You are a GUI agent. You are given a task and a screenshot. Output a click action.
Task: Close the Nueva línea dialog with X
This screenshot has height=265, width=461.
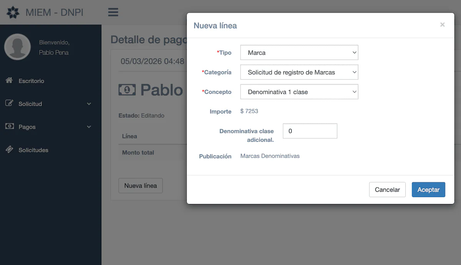coord(443,25)
